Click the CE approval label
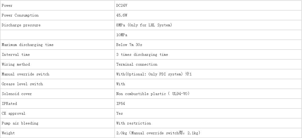Screen dimensions: 302x138 [x=14, y=113]
